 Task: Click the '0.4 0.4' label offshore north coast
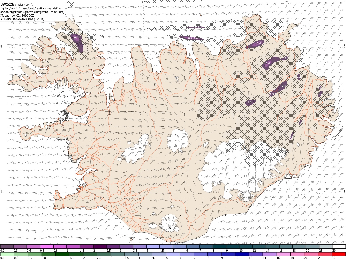193,38
